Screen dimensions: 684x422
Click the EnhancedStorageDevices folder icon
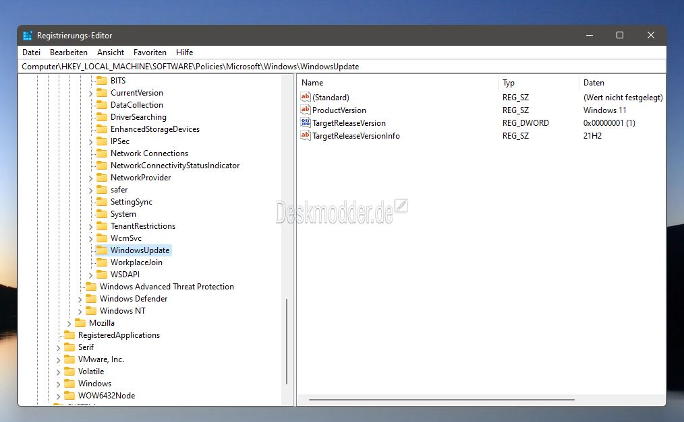pos(102,129)
